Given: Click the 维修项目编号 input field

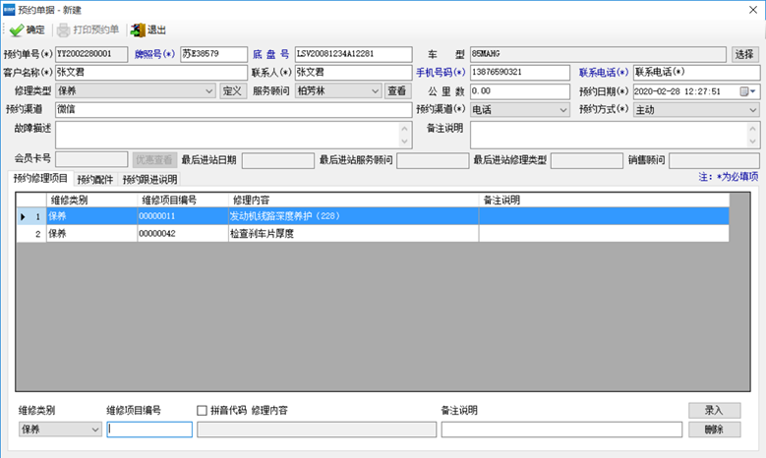Looking at the screenshot, I should tap(149, 429).
